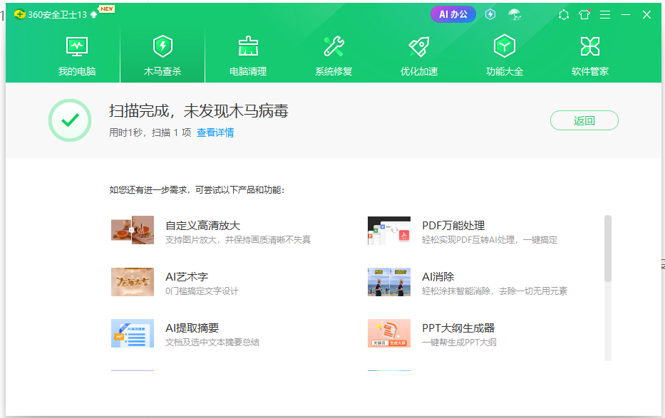Viewport: 665px width, 418px height.
Task: Click the AI 办公 purple button
Action: (x=453, y=14)
